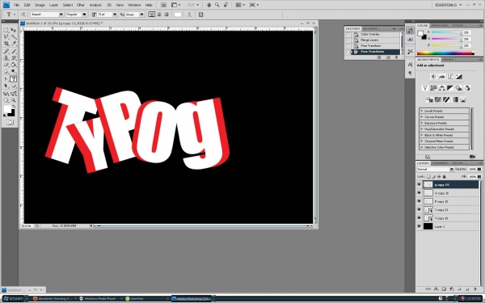Select the Eyedropper tool
485x303 pixels.
(x=13, y=44)
